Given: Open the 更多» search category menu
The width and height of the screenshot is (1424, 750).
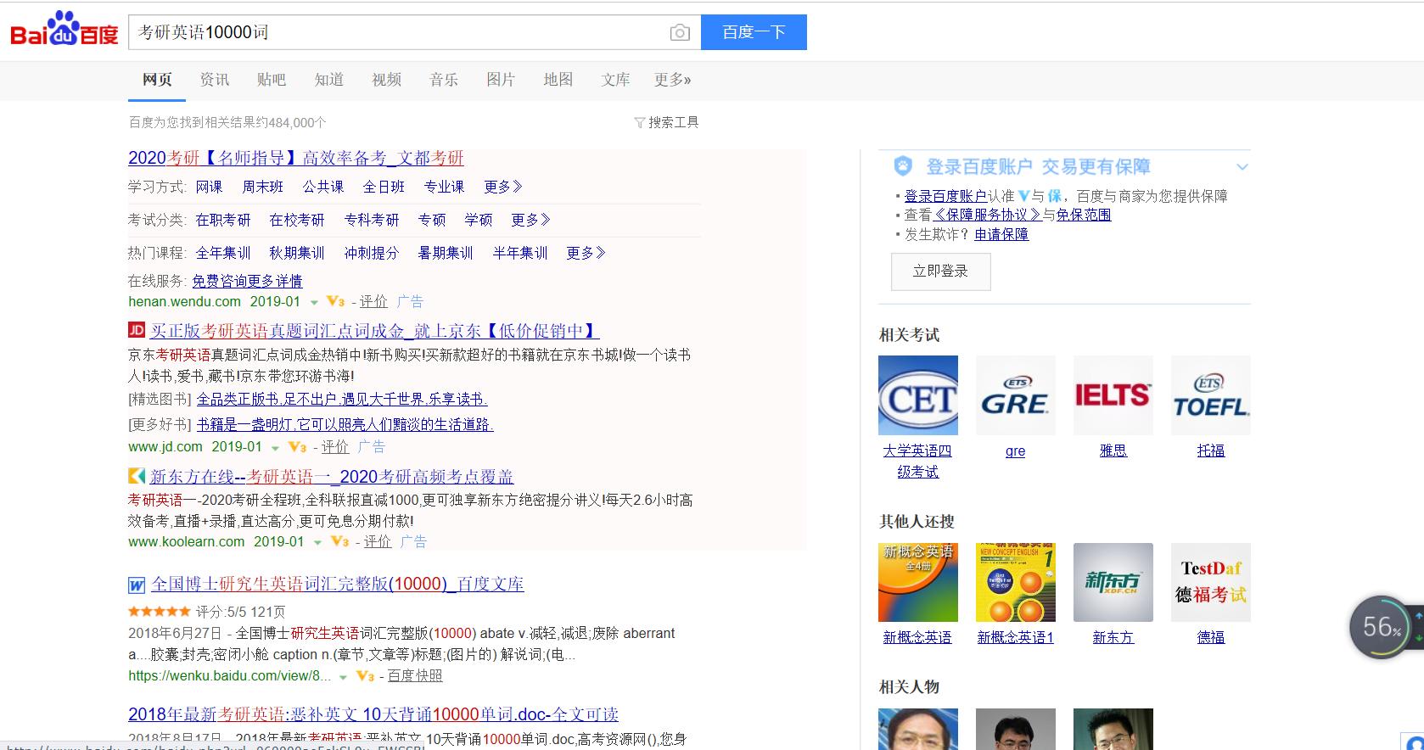Looking at the screenshot, I should pos(672,80).
